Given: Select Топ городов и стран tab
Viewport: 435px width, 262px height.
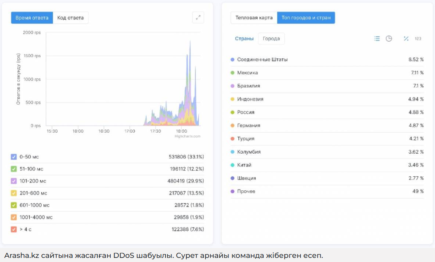Looking at the screenshot, I should coord(306,18).
